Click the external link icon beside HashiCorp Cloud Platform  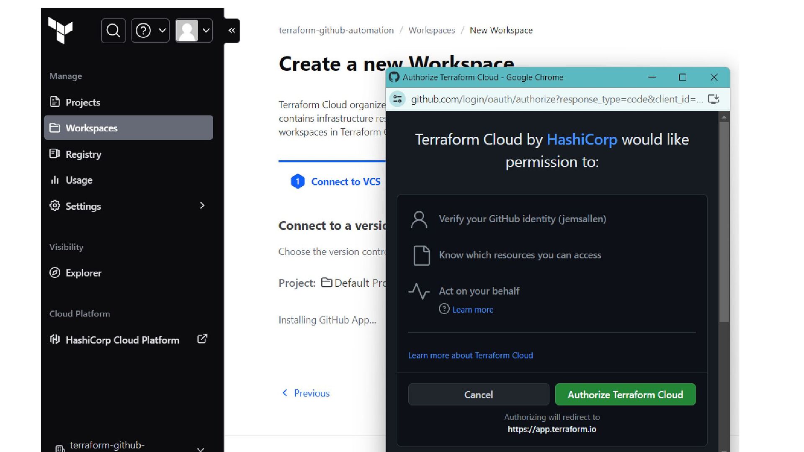(202, 339)
